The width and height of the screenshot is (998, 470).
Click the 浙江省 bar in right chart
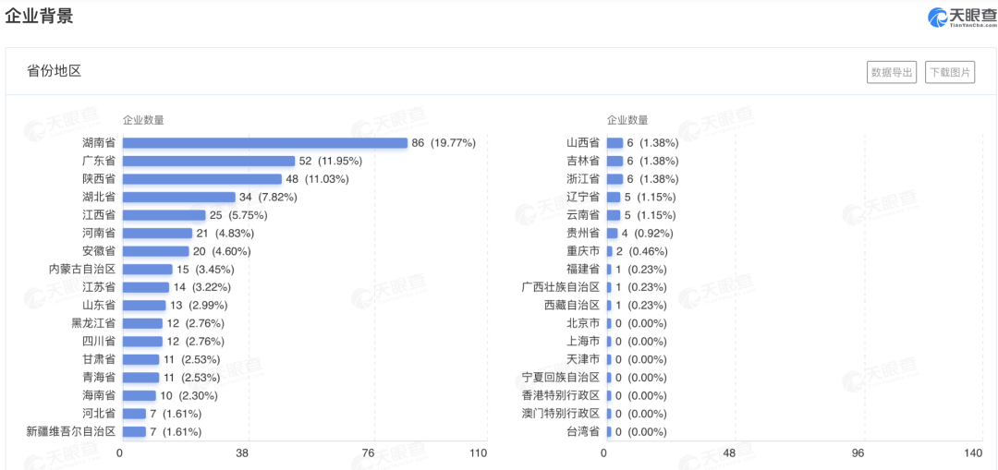tap(615, 179)
